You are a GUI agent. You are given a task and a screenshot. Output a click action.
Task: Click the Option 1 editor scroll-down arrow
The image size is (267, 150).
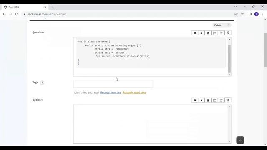pyautogui.click(x=229, y=142)
